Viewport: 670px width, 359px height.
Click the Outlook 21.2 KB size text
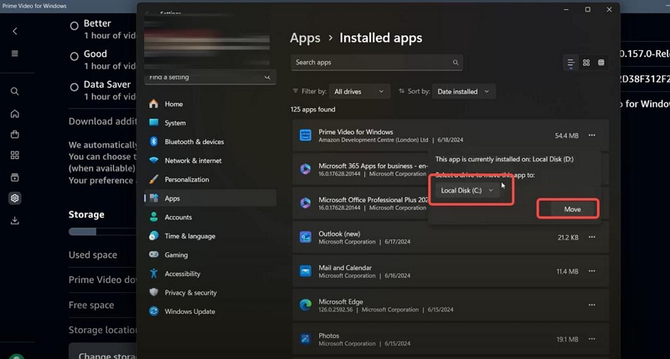[568, 238]
